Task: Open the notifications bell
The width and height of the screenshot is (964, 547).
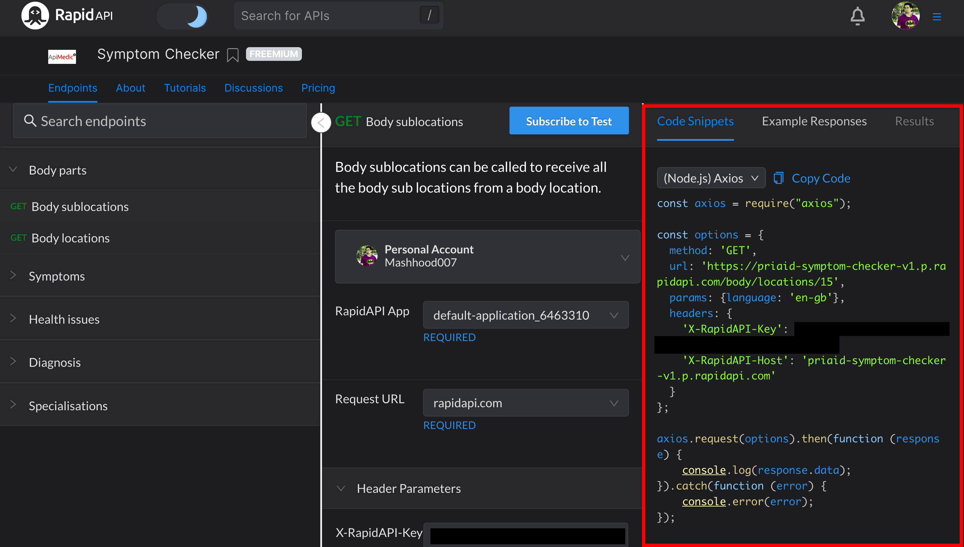Action: pyautogui.click(x=858, y=16)
